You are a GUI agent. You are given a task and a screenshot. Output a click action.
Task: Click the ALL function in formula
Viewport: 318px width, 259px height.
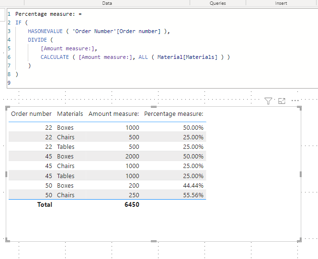click(x=143, y=57)
